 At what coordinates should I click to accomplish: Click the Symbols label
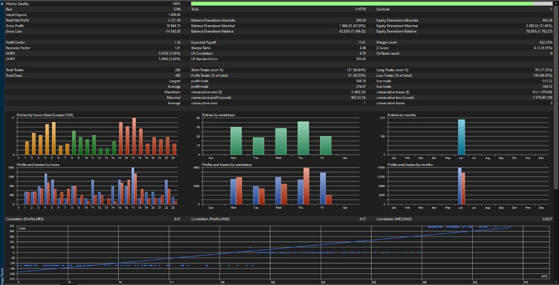(383, 9)
